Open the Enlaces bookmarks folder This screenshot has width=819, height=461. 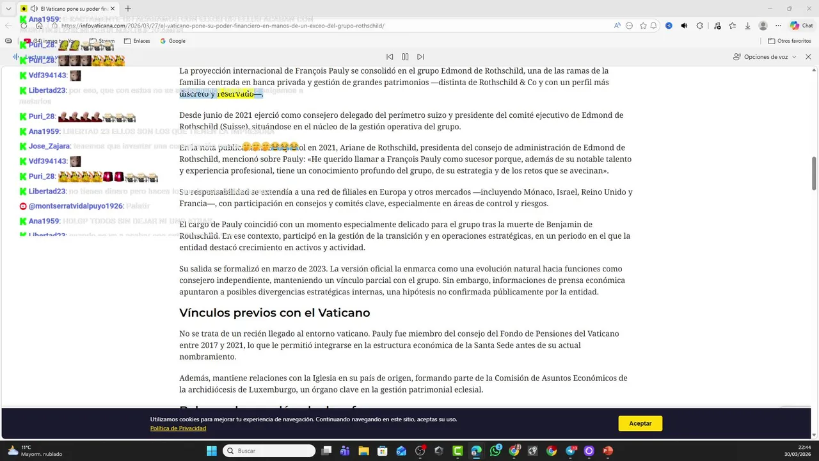[x=137, y=41]
